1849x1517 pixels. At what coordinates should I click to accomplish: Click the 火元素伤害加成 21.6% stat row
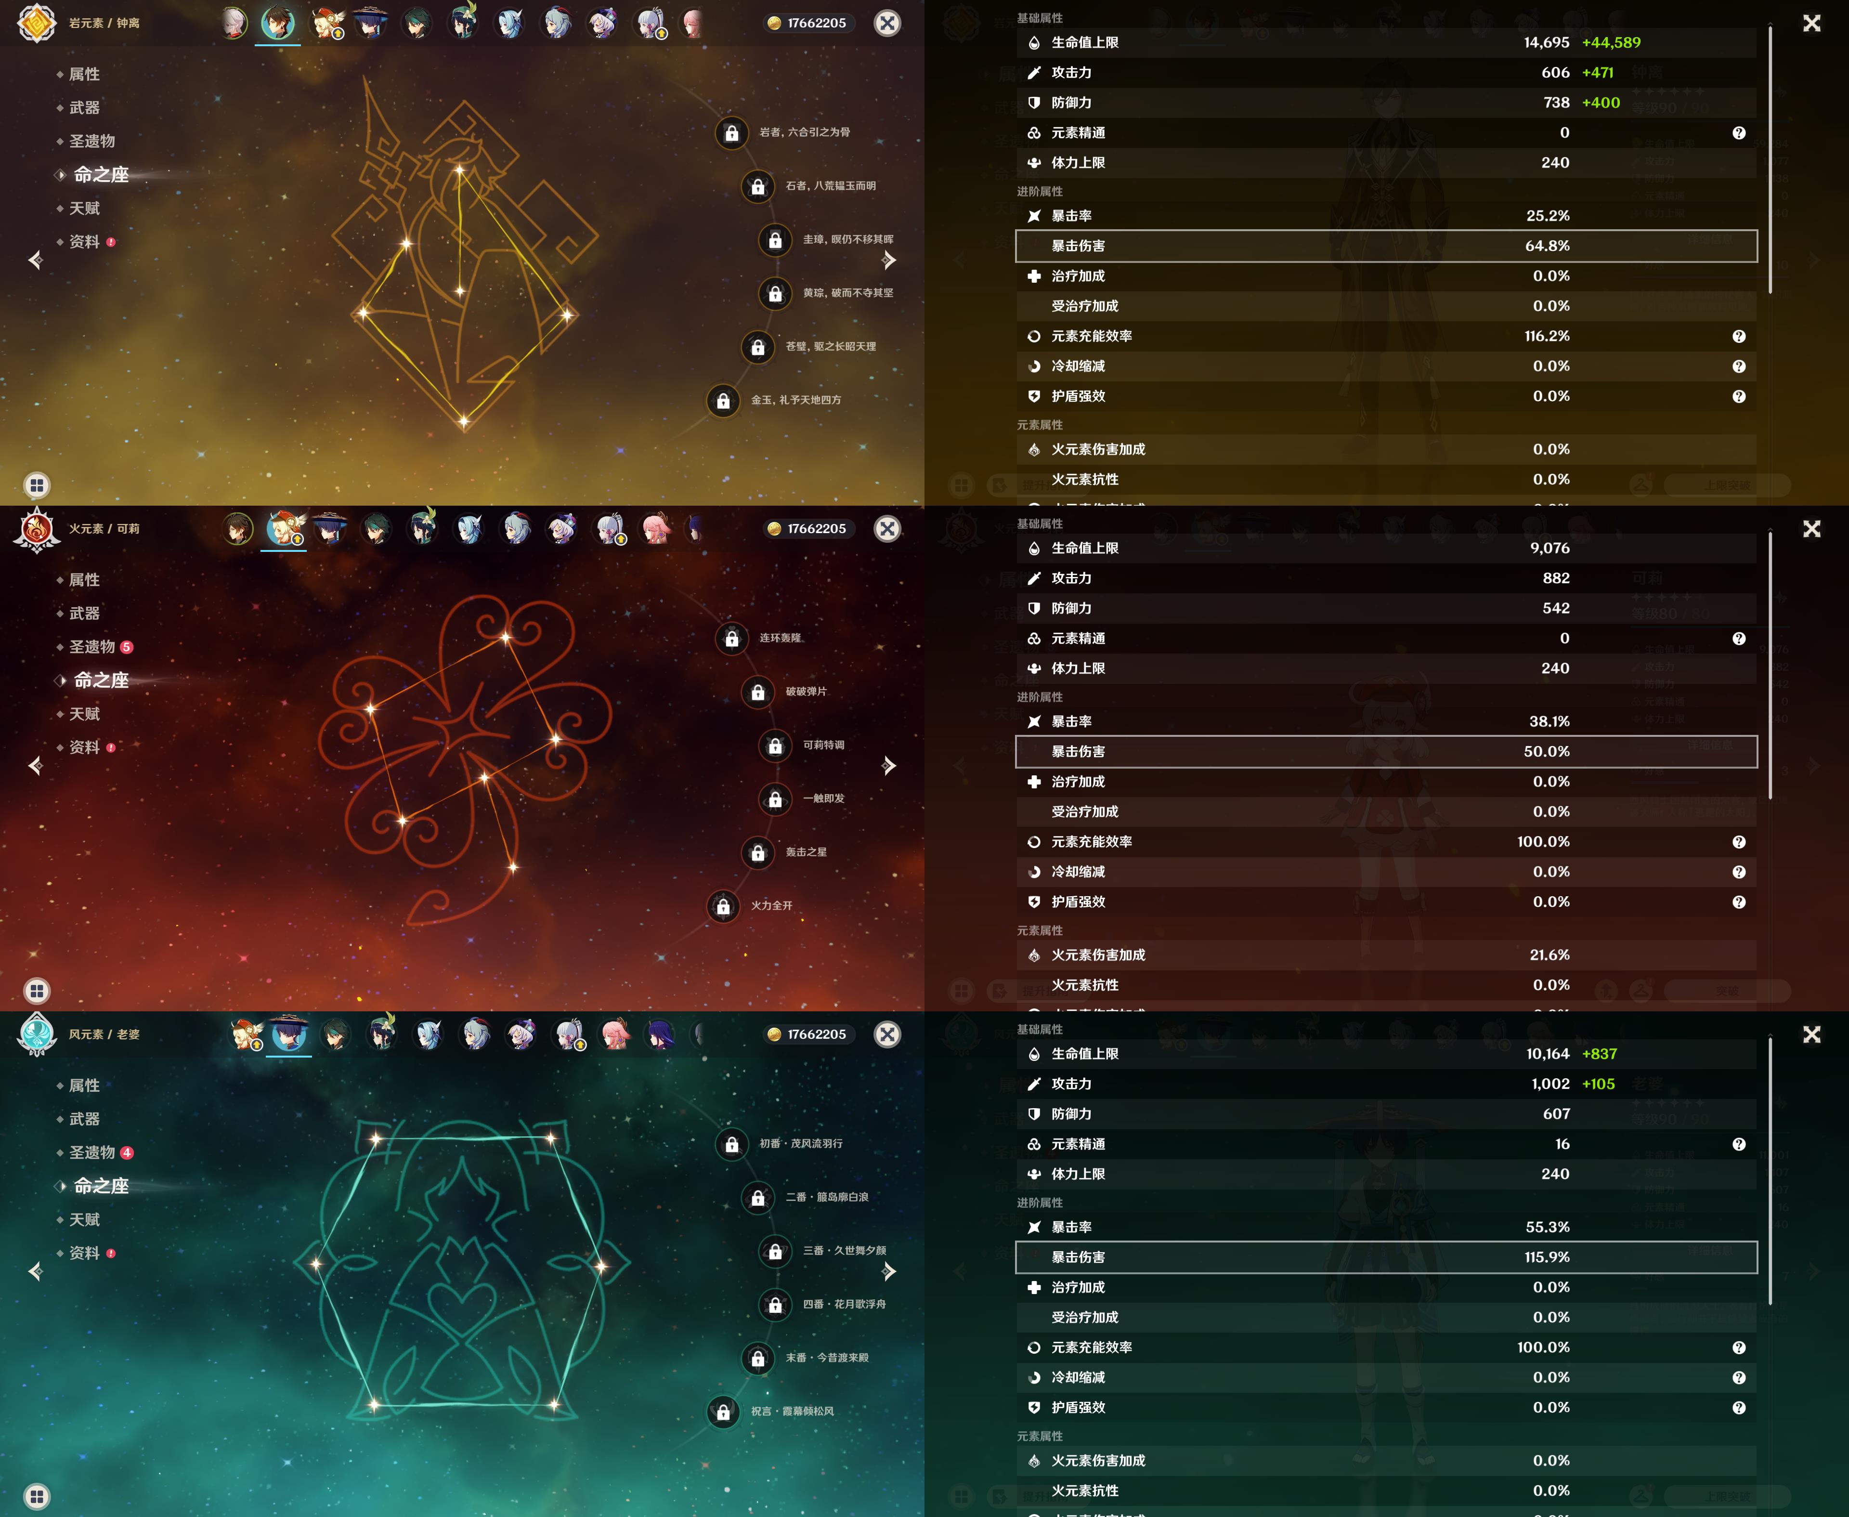tap(1386, 955)
